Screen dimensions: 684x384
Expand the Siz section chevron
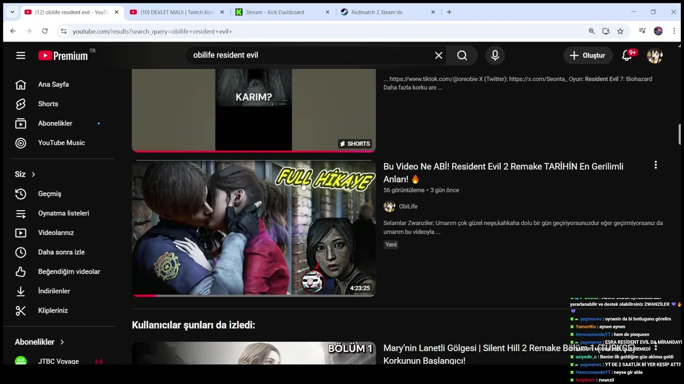(33, 174)
